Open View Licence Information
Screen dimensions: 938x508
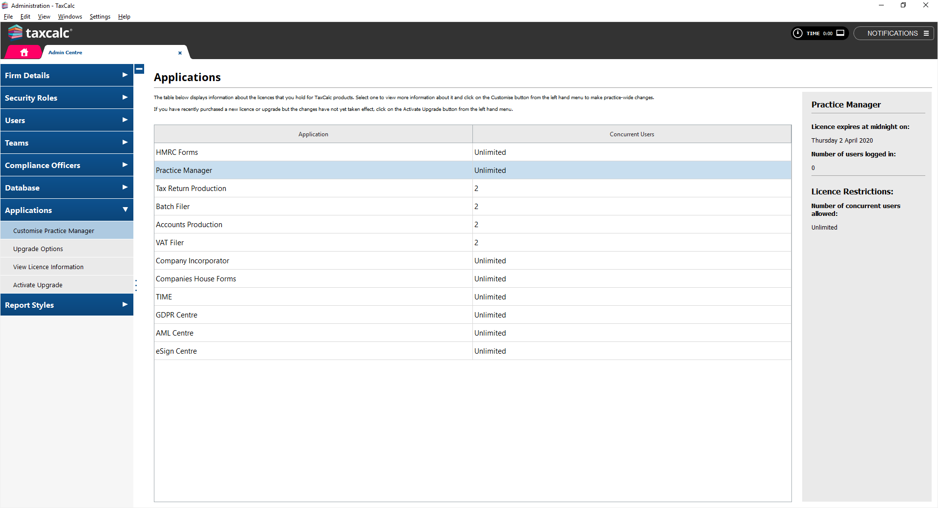48,267
